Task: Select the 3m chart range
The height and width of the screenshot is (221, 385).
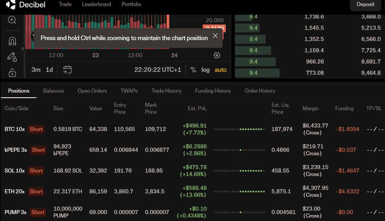Action: (36, 70)
